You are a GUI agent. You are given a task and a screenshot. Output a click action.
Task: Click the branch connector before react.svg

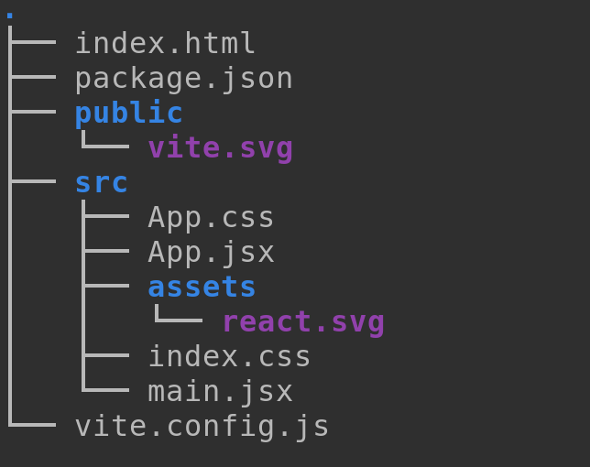[179, 319]
